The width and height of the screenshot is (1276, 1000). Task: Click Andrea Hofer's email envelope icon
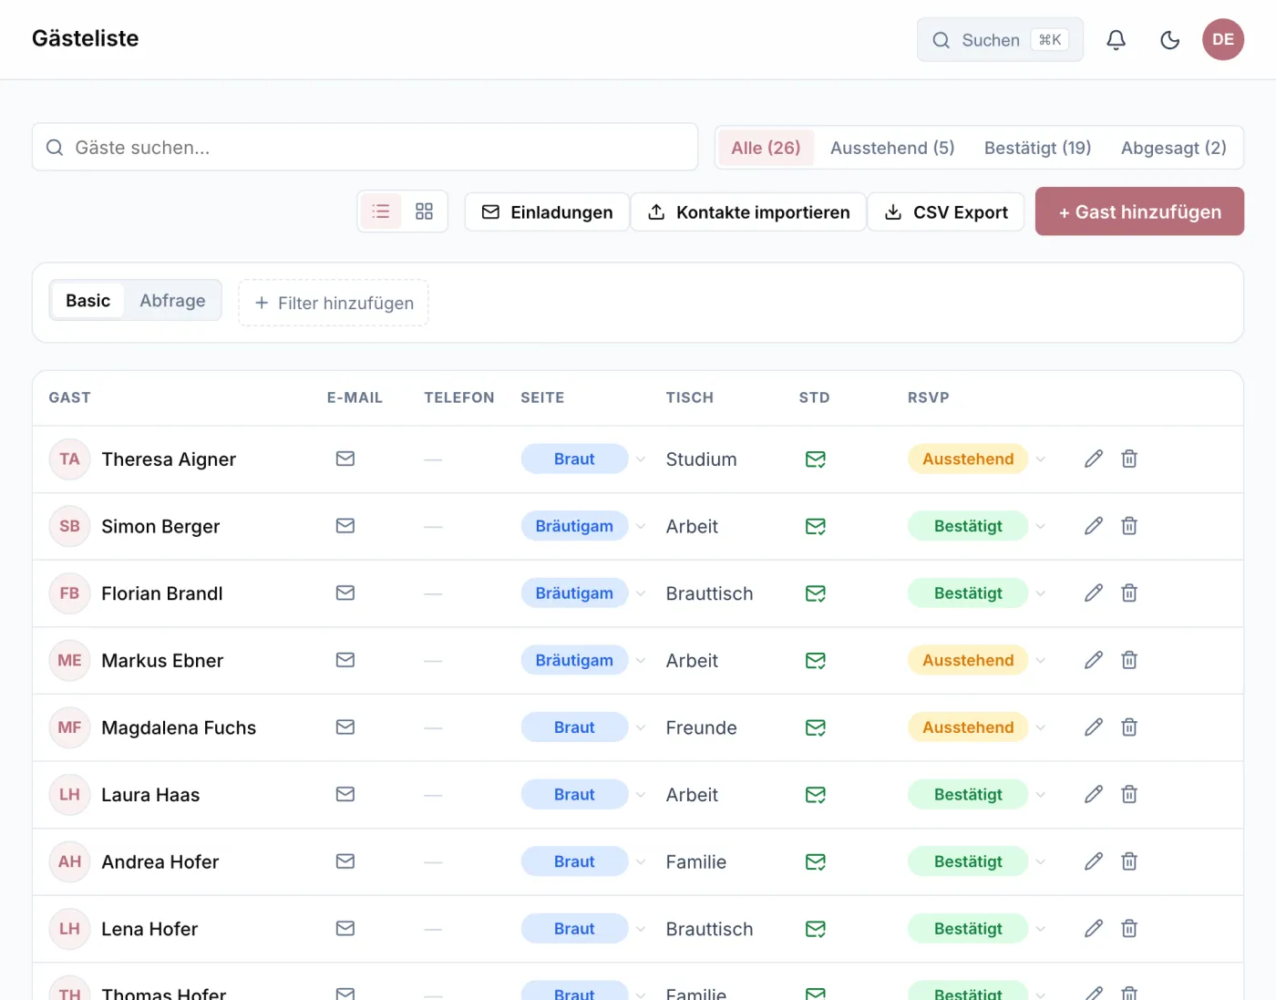pyautogui.click(x=345, y=861)
